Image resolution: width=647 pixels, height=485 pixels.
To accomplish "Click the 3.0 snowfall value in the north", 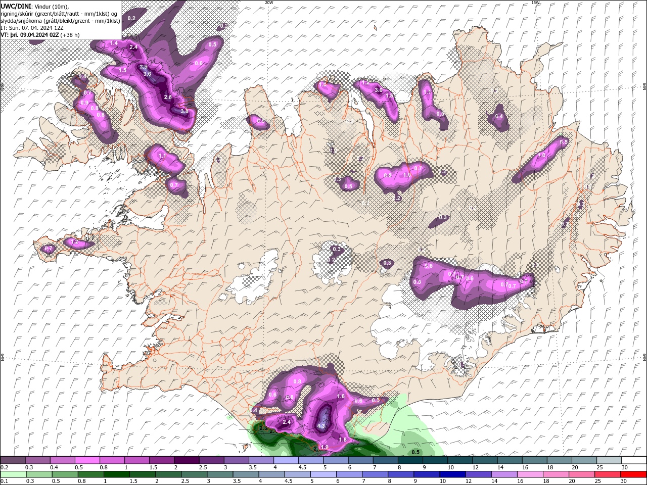I will [x=378, y=90].
